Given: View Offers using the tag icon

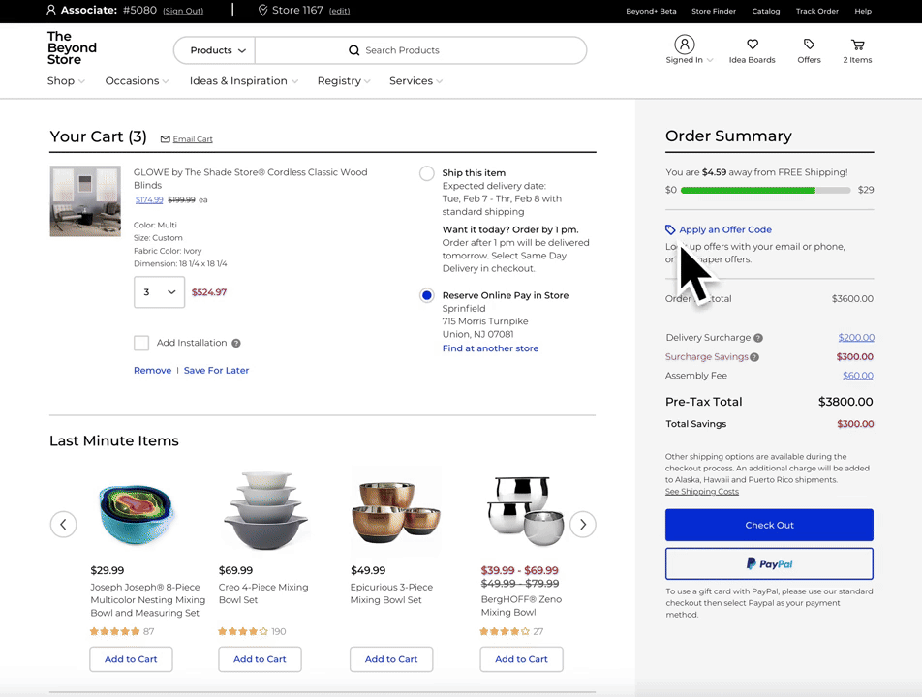Looking at the screenshot, I should coord(809,44).
